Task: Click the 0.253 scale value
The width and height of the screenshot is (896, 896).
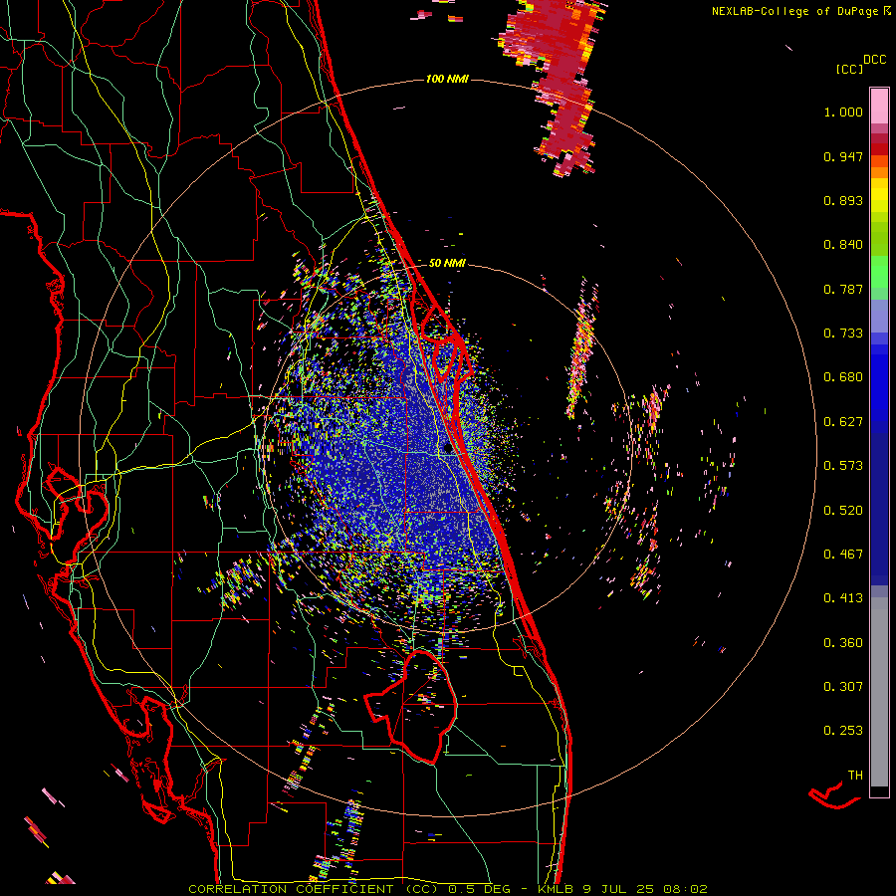Action: click(x=843, y=731)
